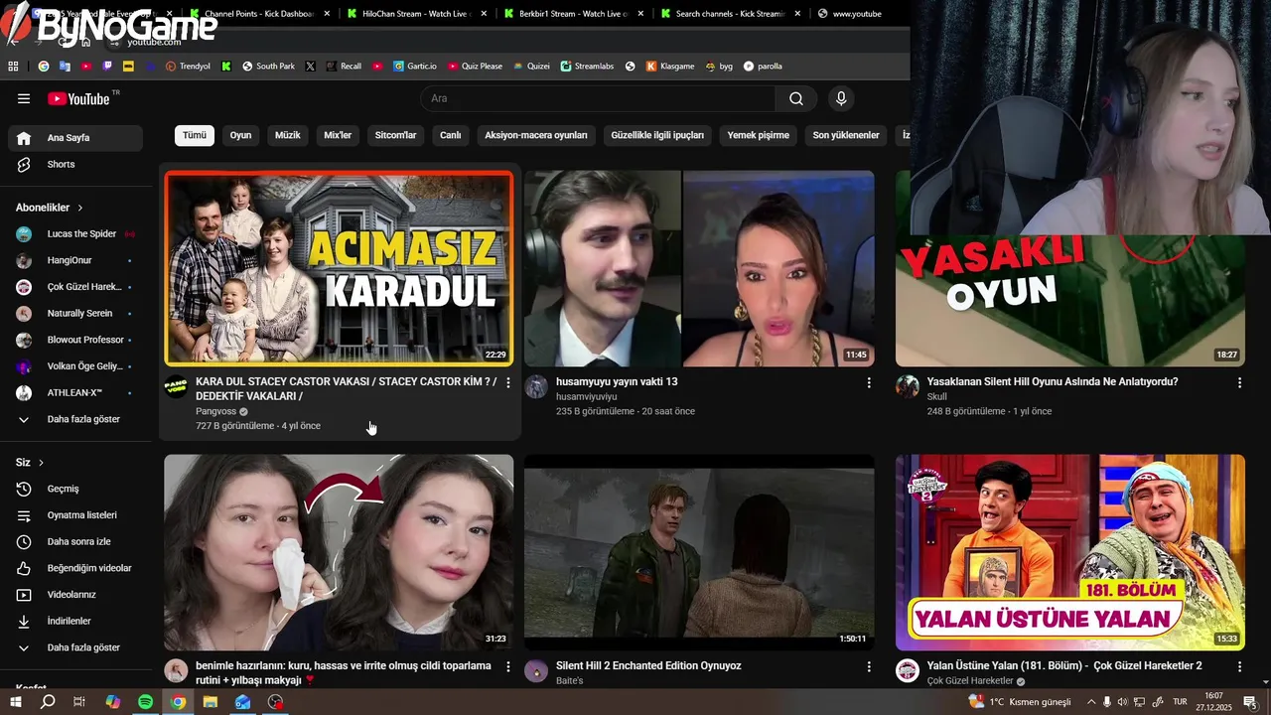The height and width of the screenshot is (715, 1271).
Task: Open Gartic.io bookmark
Action: tap(414, 67)
